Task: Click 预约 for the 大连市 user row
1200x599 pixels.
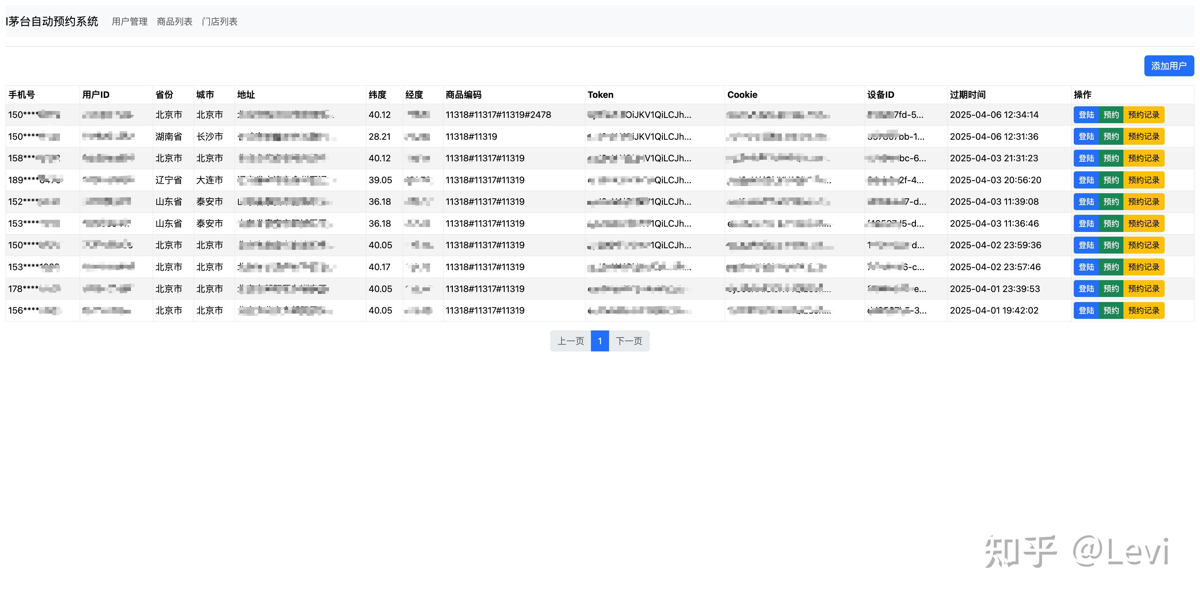Action: click(x=1111, y=180)
